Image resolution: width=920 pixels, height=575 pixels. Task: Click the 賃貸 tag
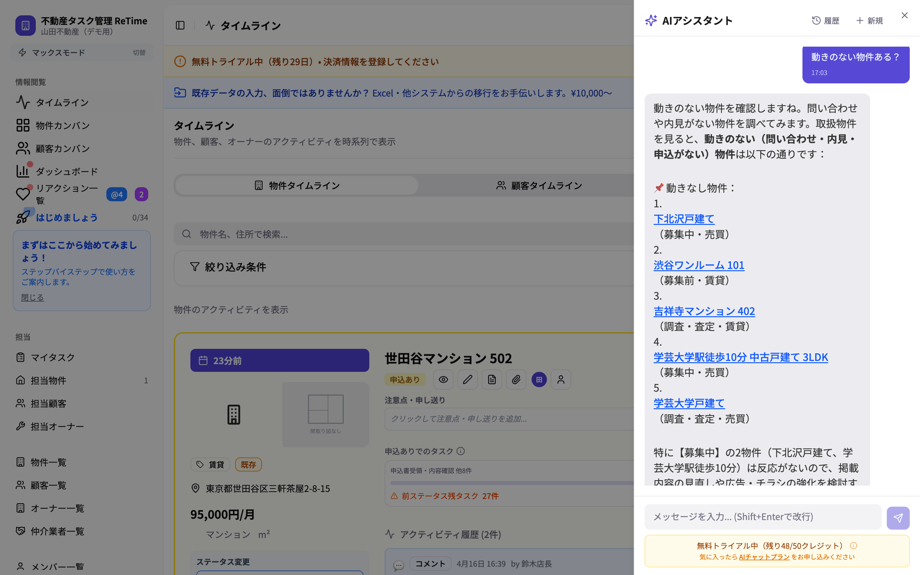(210, 464)
